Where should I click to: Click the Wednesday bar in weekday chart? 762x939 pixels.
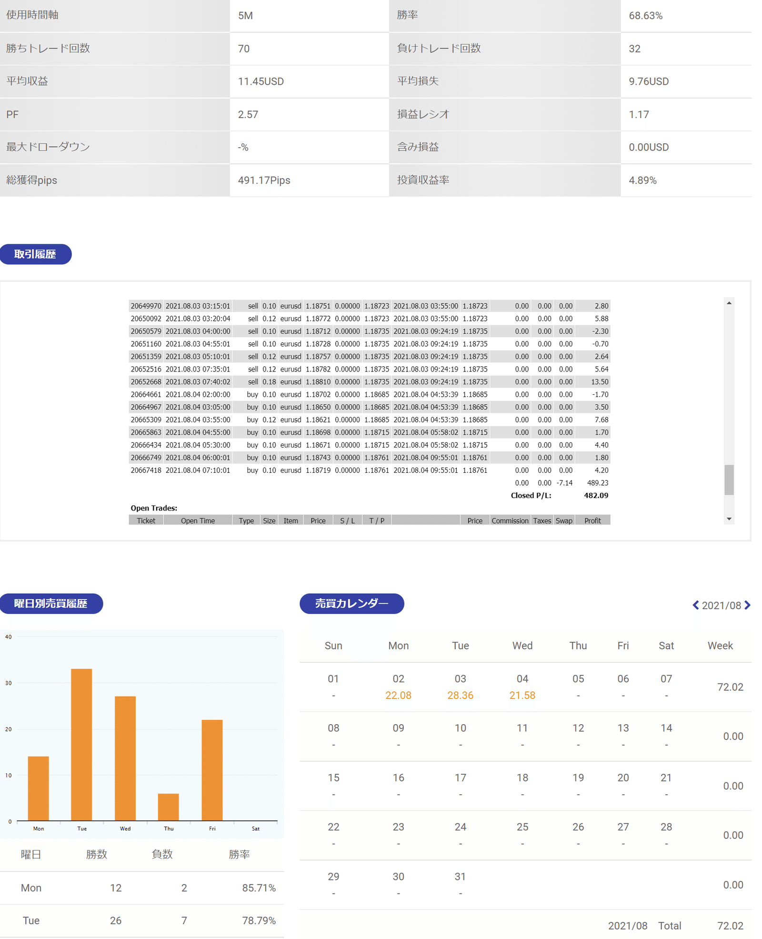pos(125,759)
